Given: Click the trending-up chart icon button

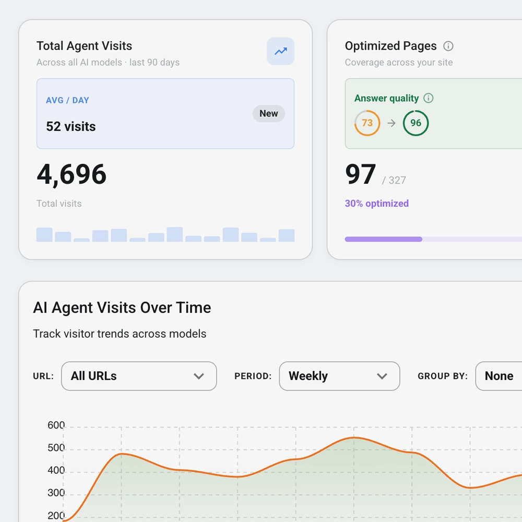Looking at the screenshot, I should coord(280,51).
